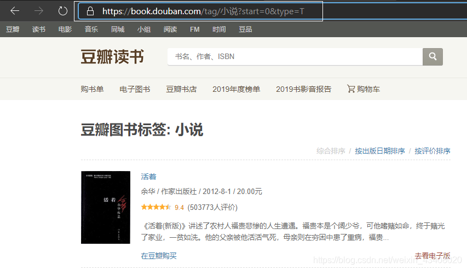
Task: Open 电影 in the top navigation
Action: click(65, 29)
